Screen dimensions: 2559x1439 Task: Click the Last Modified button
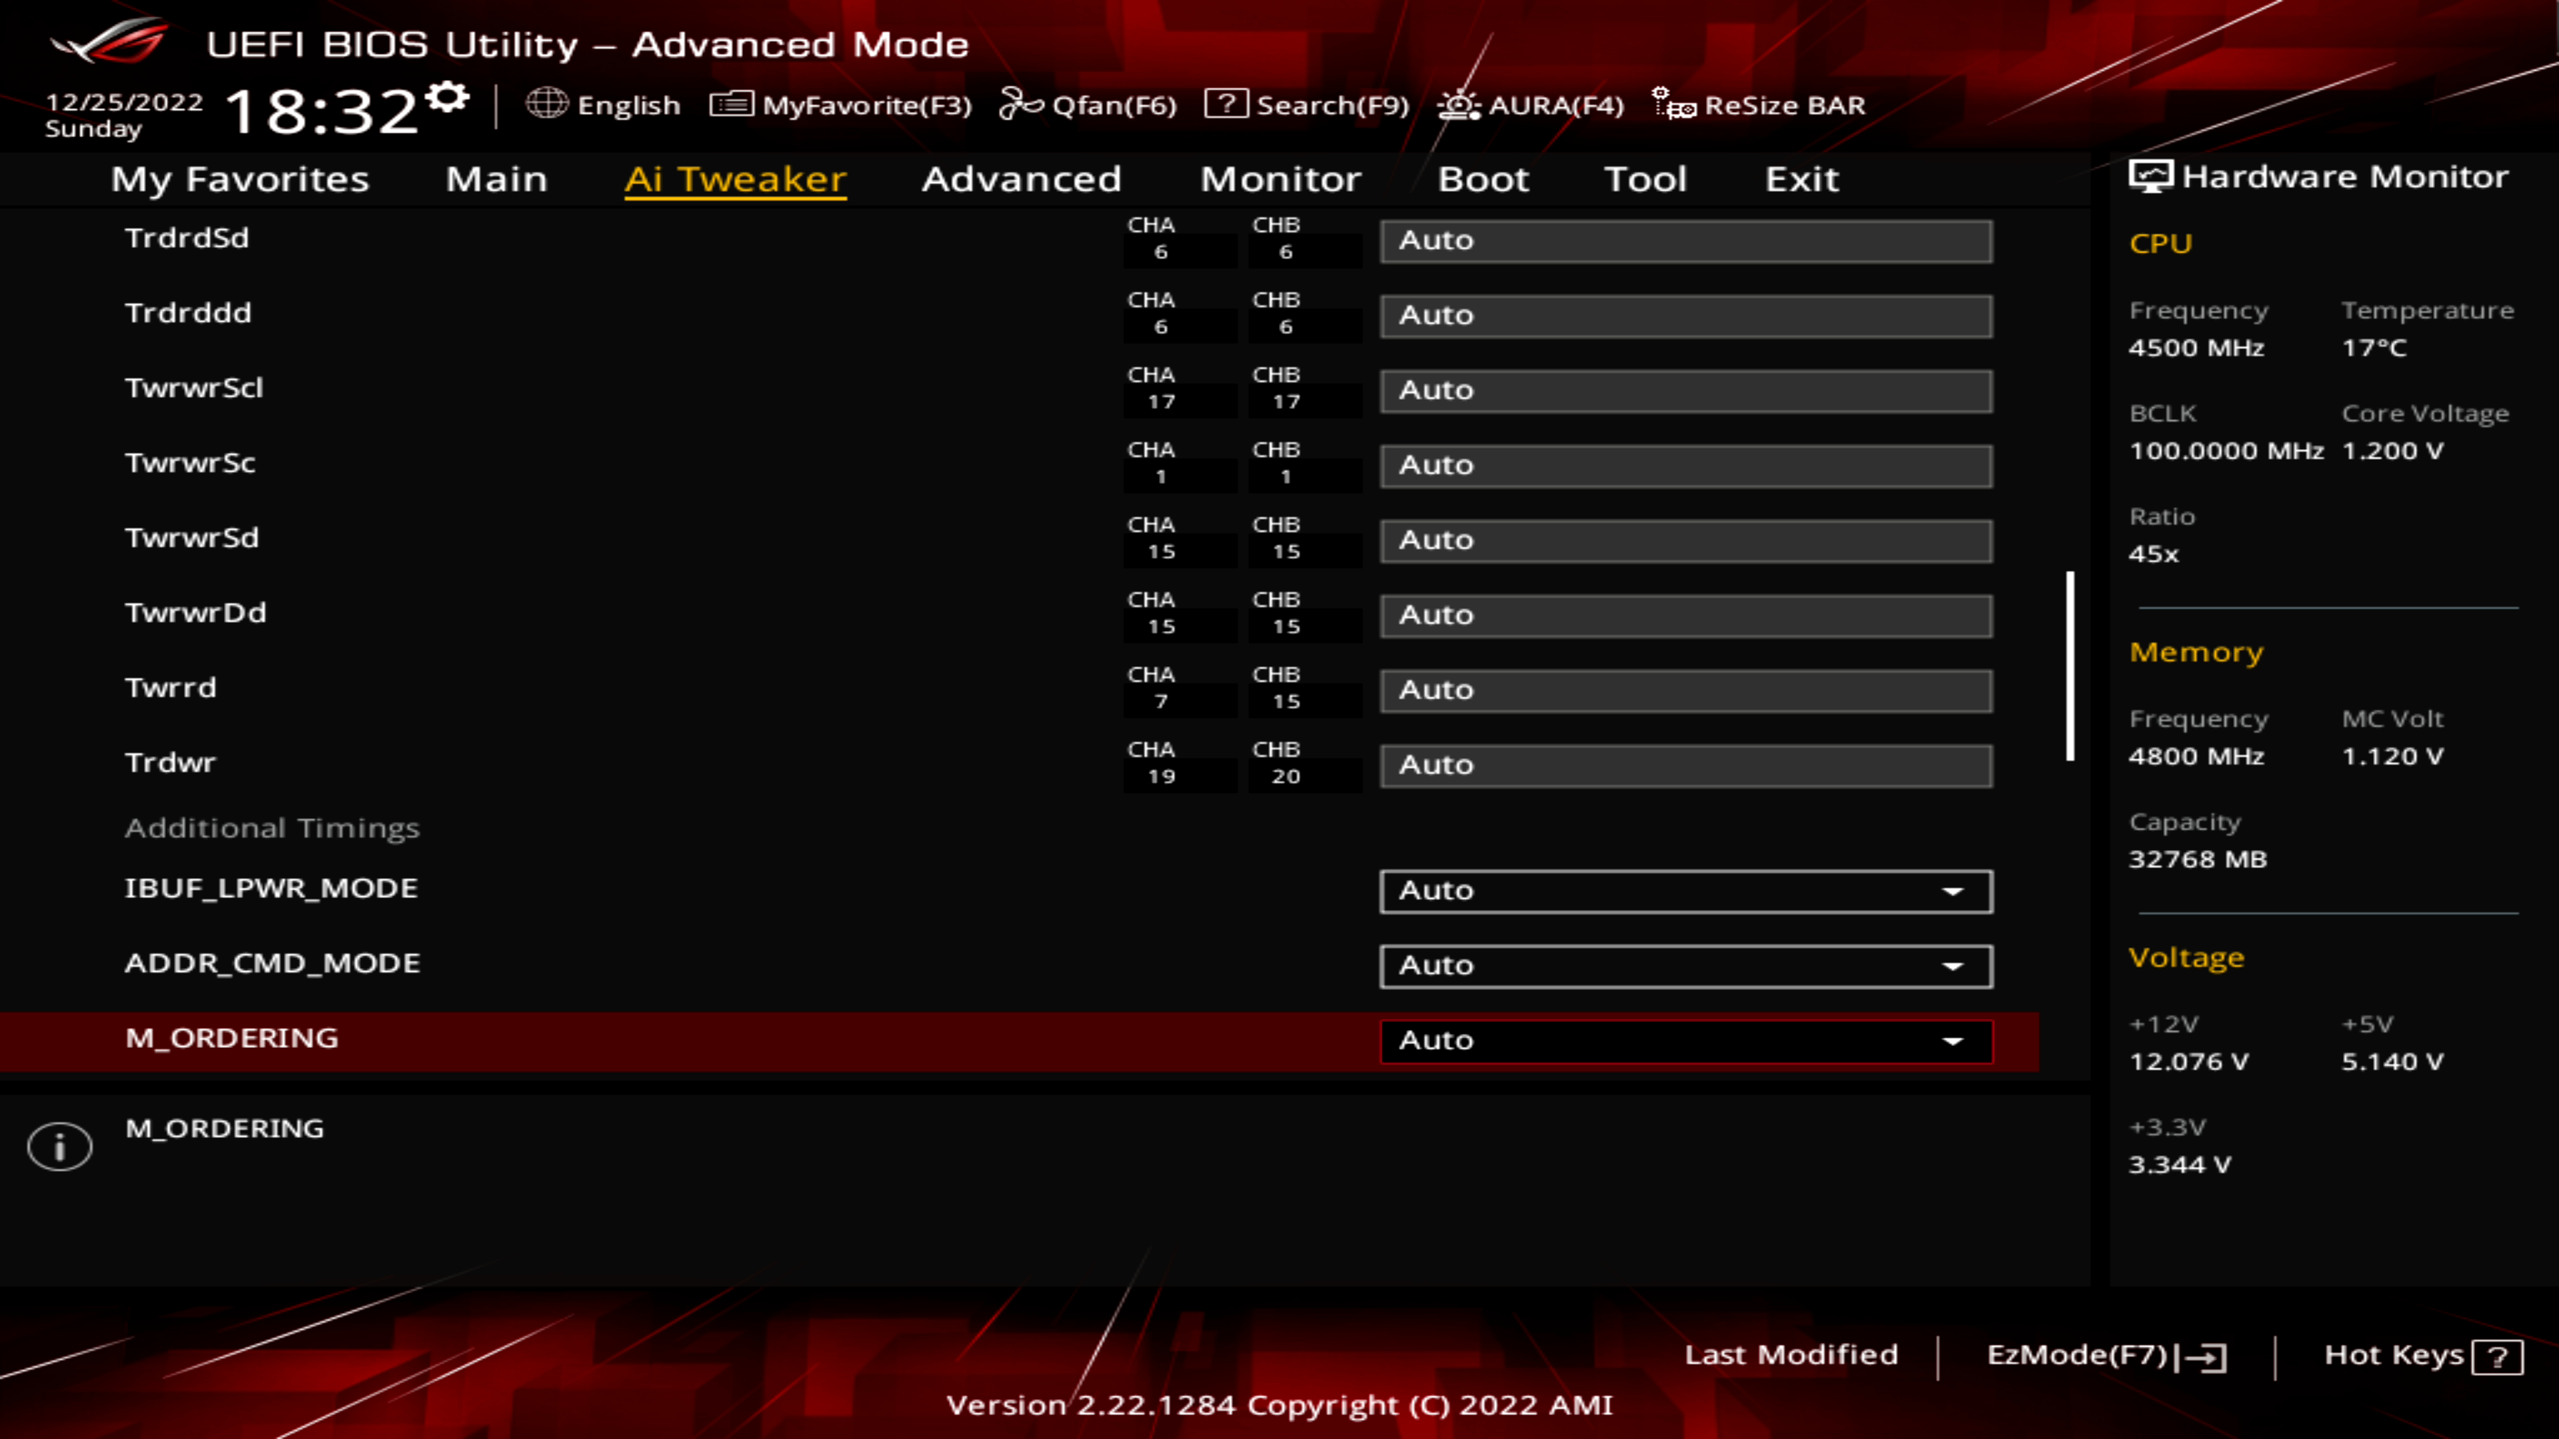point(1791,1354)
